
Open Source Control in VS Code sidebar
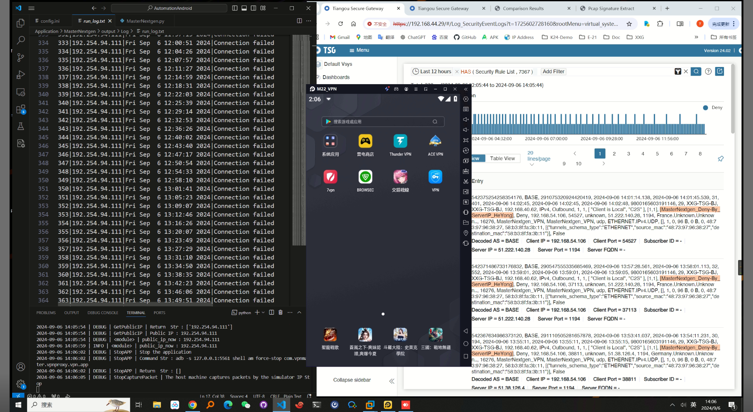tap(21, 58)
